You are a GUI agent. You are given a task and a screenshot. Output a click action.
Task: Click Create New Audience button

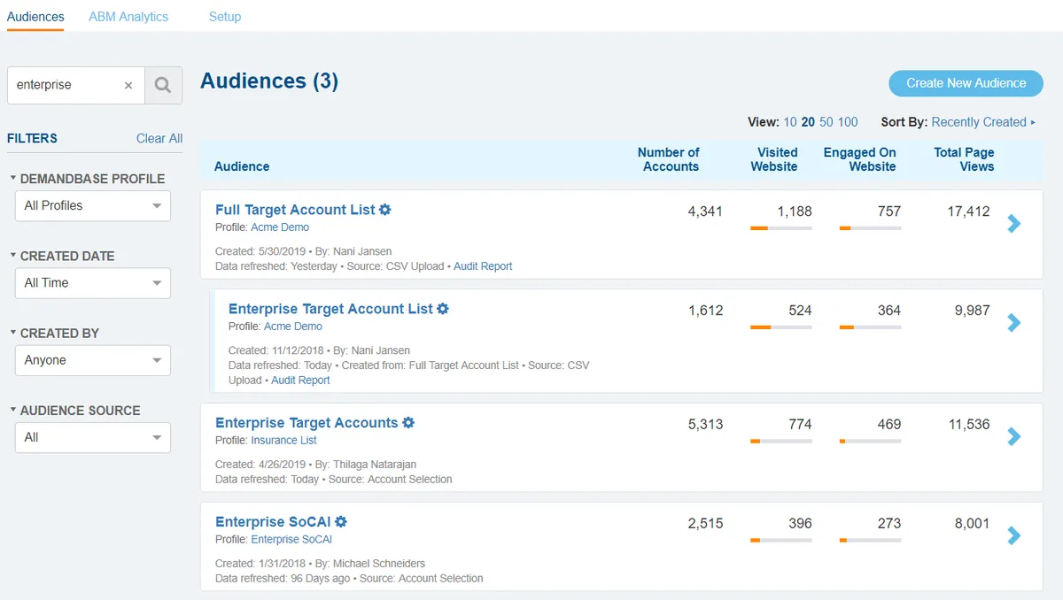966,83
